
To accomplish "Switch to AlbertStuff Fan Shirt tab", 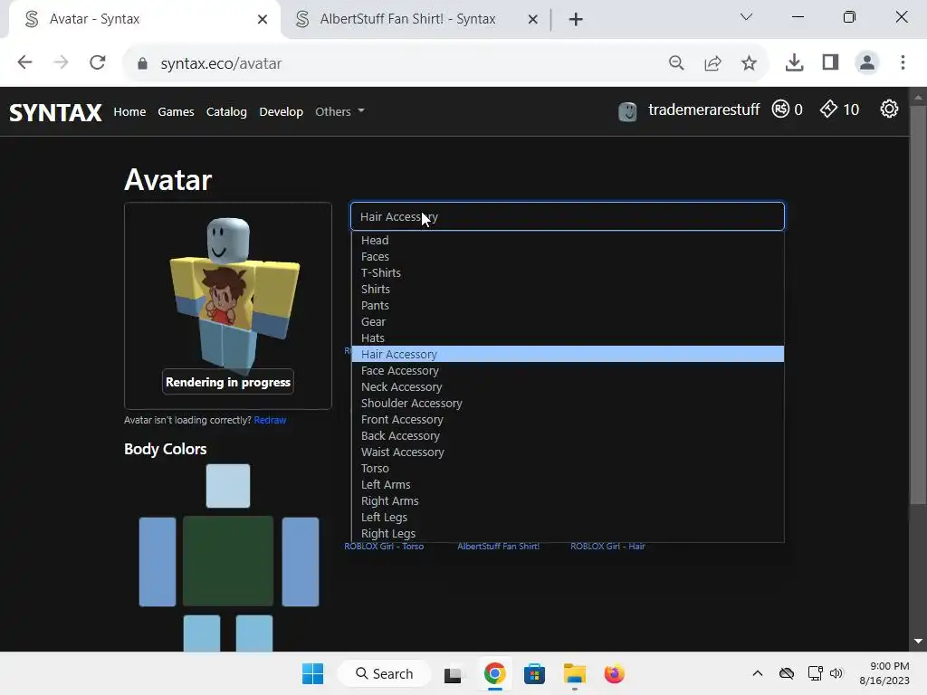I will click(x=408, y=20).
